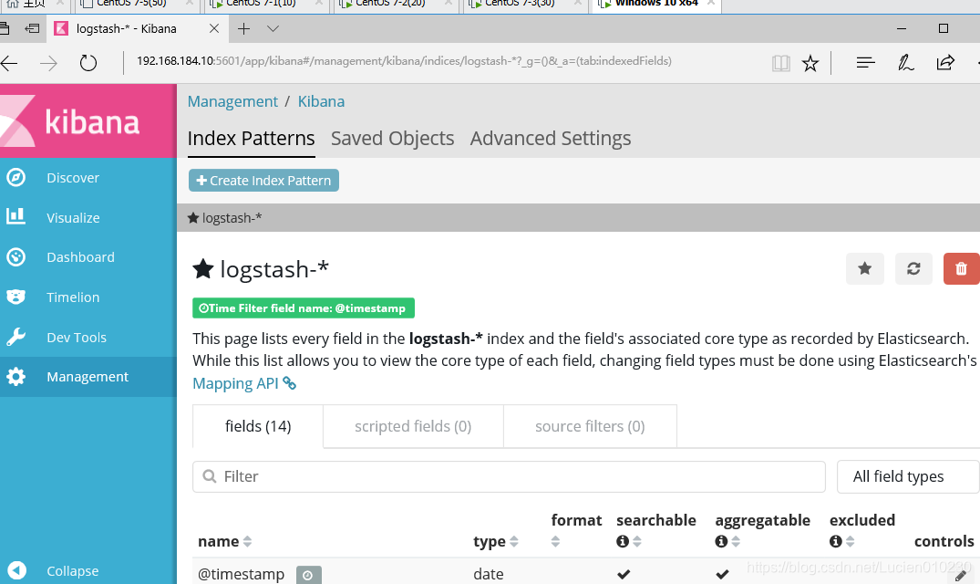Sort by excluded column arrows
980x584 pixels.
coord(850,541)
